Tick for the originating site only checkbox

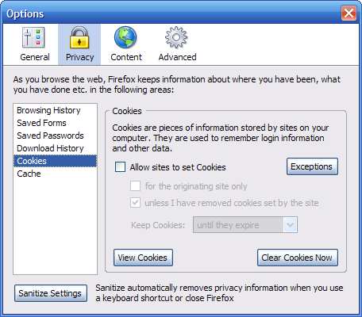[x=135, y=186]
